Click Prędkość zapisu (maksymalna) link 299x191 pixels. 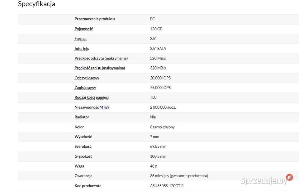click(x=100, y=68)
